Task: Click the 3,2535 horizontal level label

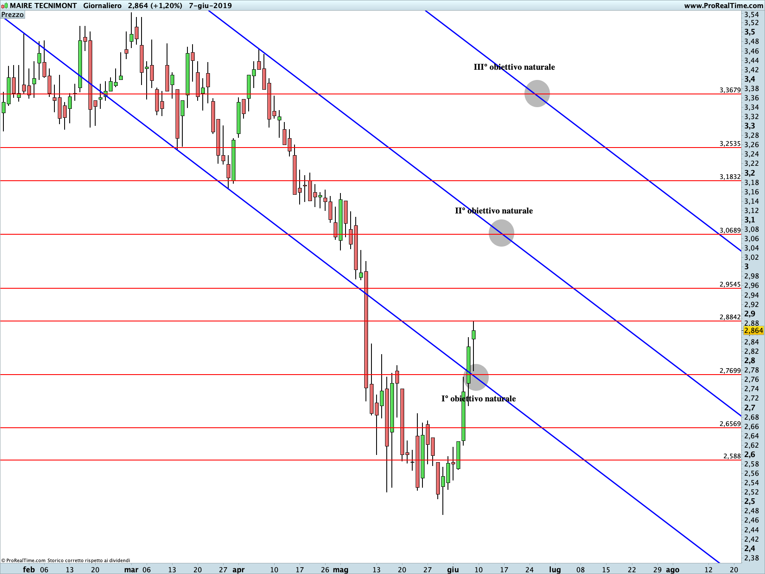Action: (x=730, y=143)
